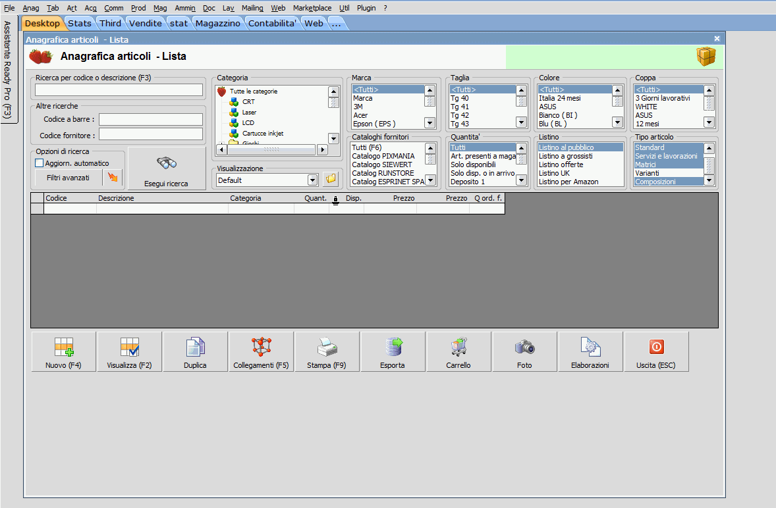The width and height of the screenshot is (776, 508).
Task: Click the binoculars Esegui ricerca icon
Action: [x=166, y=163]
